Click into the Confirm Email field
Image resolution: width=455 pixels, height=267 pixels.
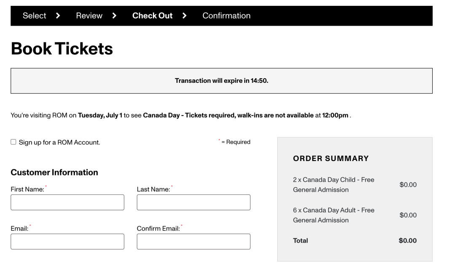pyautogui.click(x=193, y=241)
